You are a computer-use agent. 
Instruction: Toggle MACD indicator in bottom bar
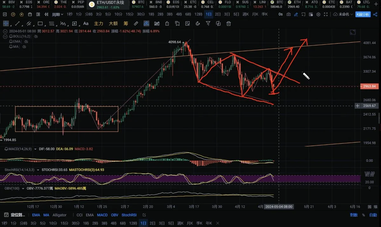(x=102, y=215)
